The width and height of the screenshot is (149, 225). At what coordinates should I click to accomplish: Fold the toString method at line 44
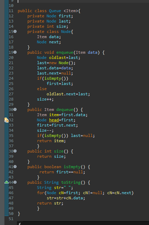pyautogui.click(x=15, y=182)
